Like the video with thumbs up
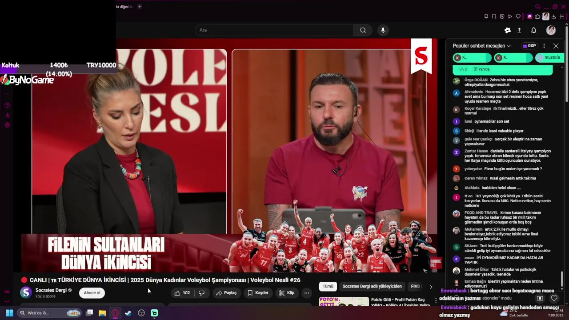This screenshot has width=569, height=320. 182,293
